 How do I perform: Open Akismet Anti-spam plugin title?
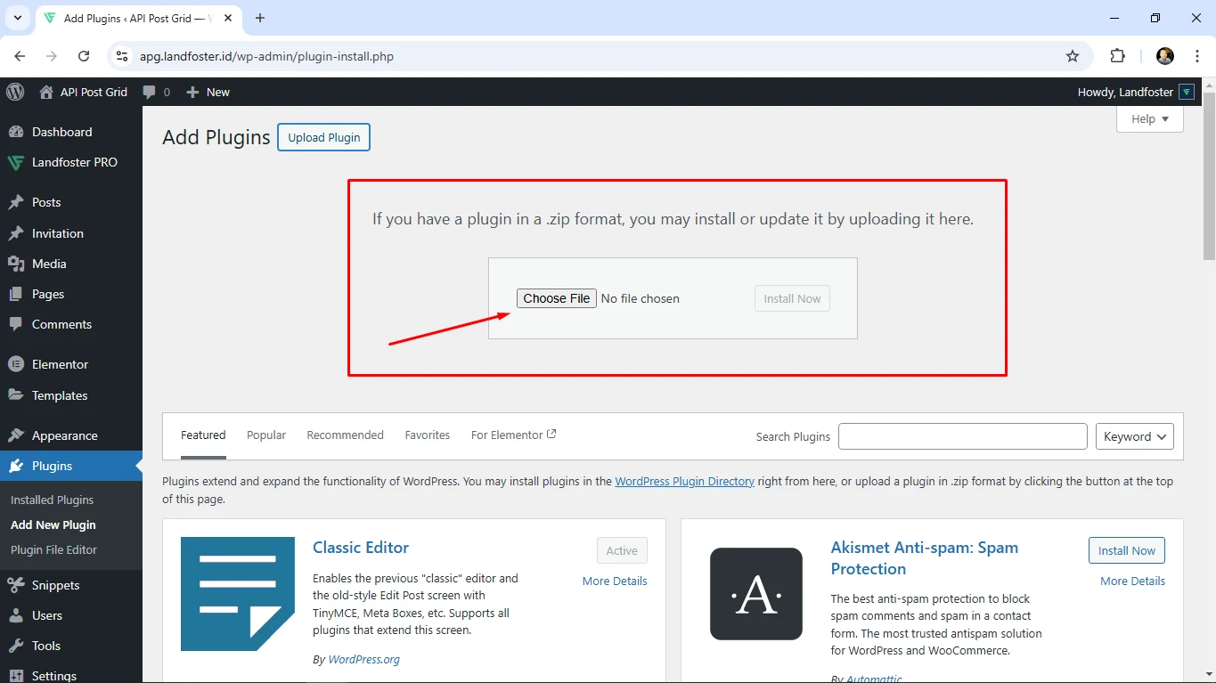click(925, 558)
